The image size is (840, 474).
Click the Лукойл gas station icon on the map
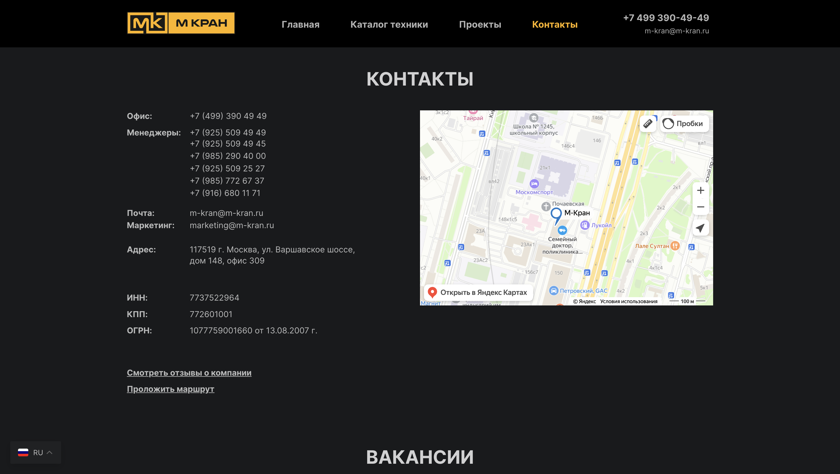tap(585, 225)
